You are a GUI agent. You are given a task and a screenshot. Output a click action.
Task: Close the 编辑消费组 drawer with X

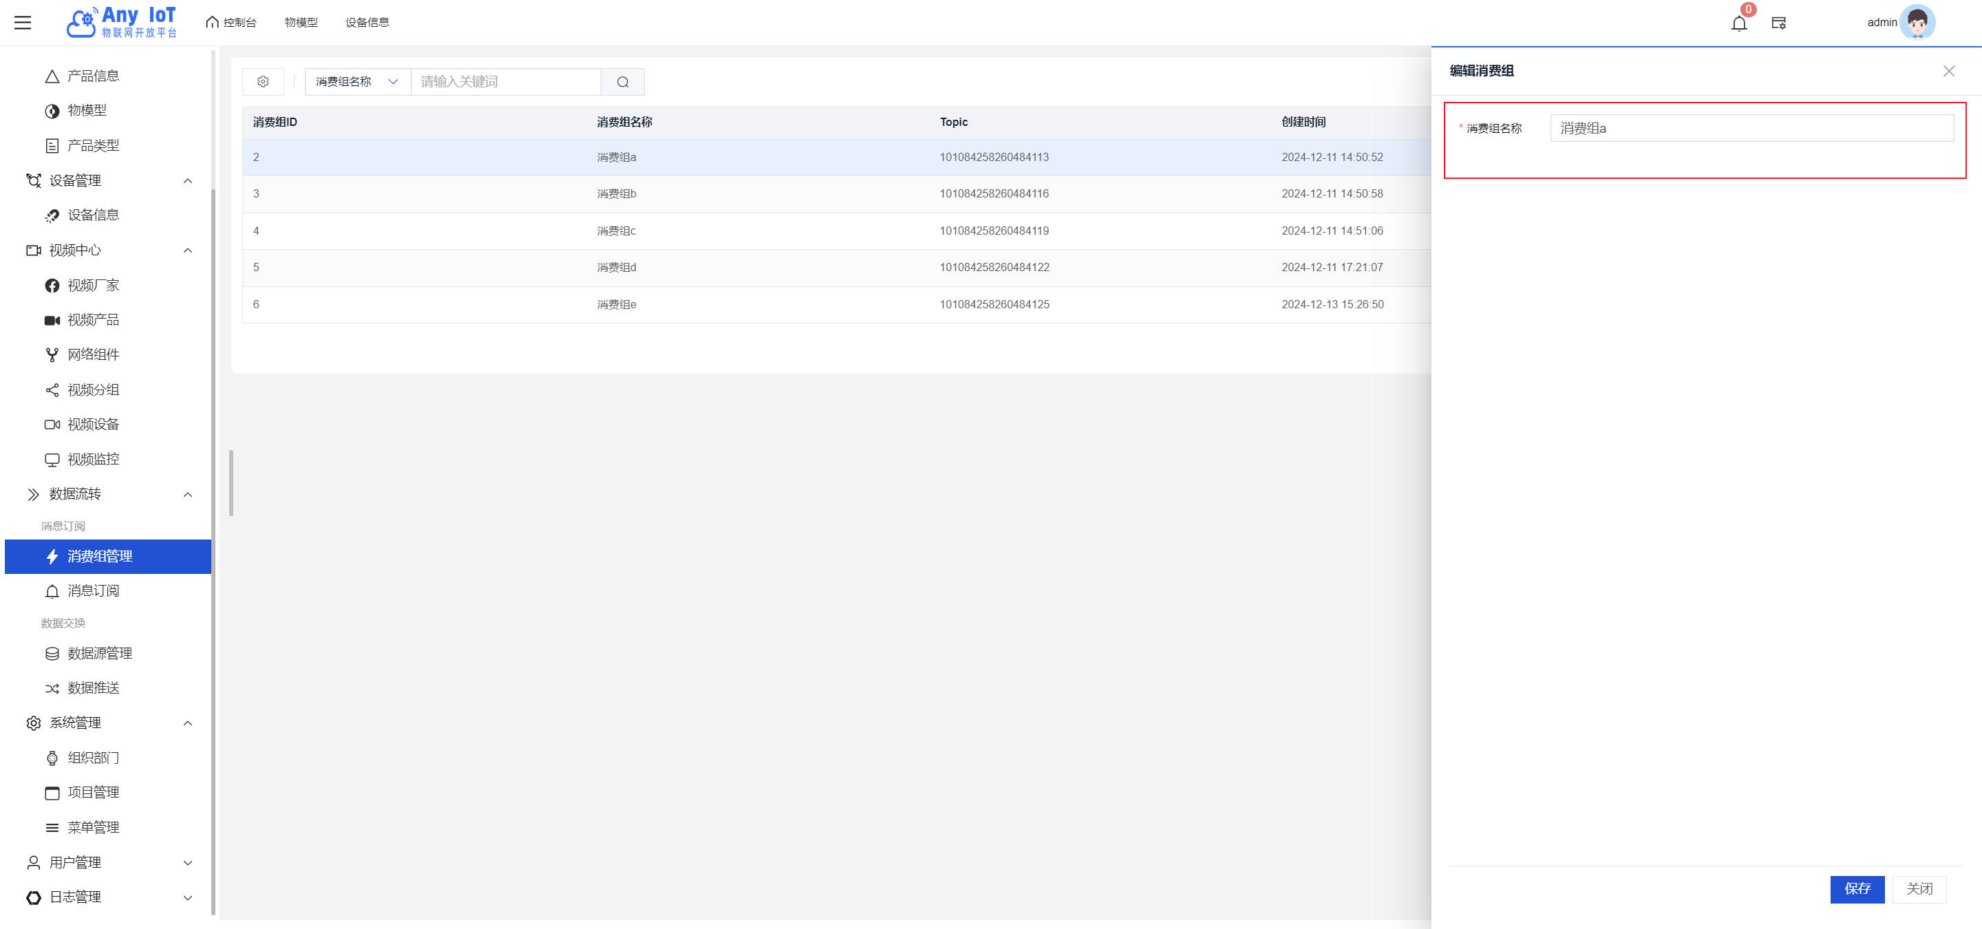[x=1948, y=71]
